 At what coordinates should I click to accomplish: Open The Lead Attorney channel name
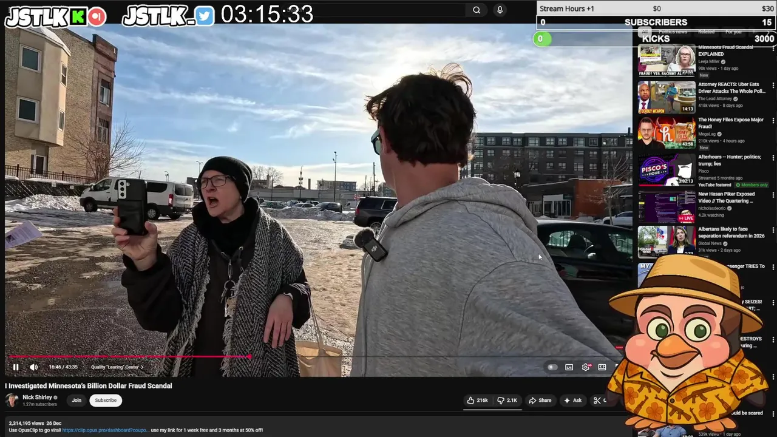pyautogui.click(x=715, y=98)
